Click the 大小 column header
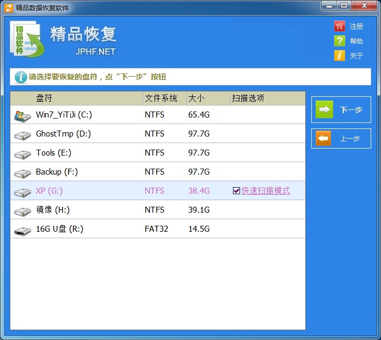This screenshot has height=340, width=381. [x=208, y=98]
